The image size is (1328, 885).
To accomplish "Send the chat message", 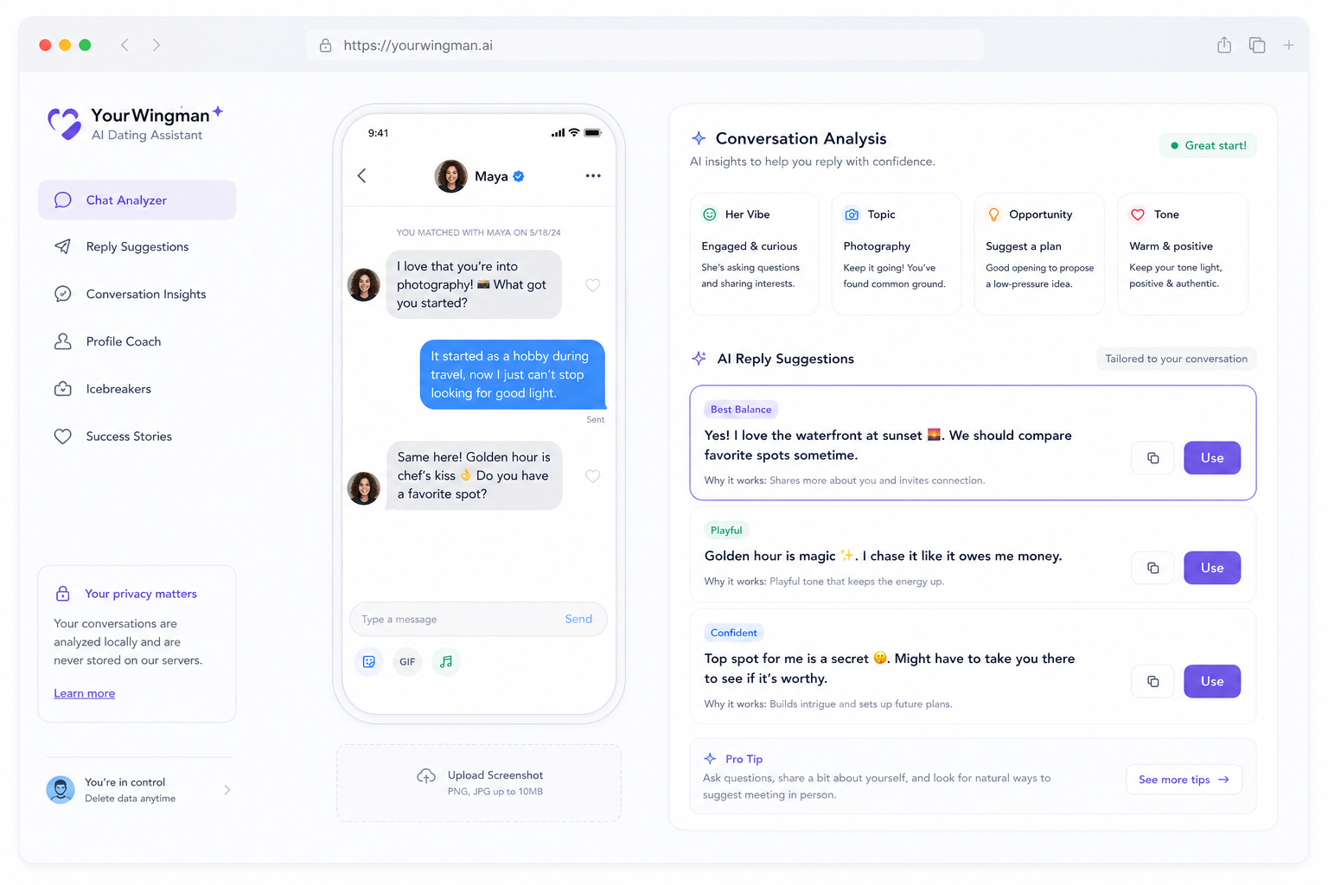I will 578,619.
